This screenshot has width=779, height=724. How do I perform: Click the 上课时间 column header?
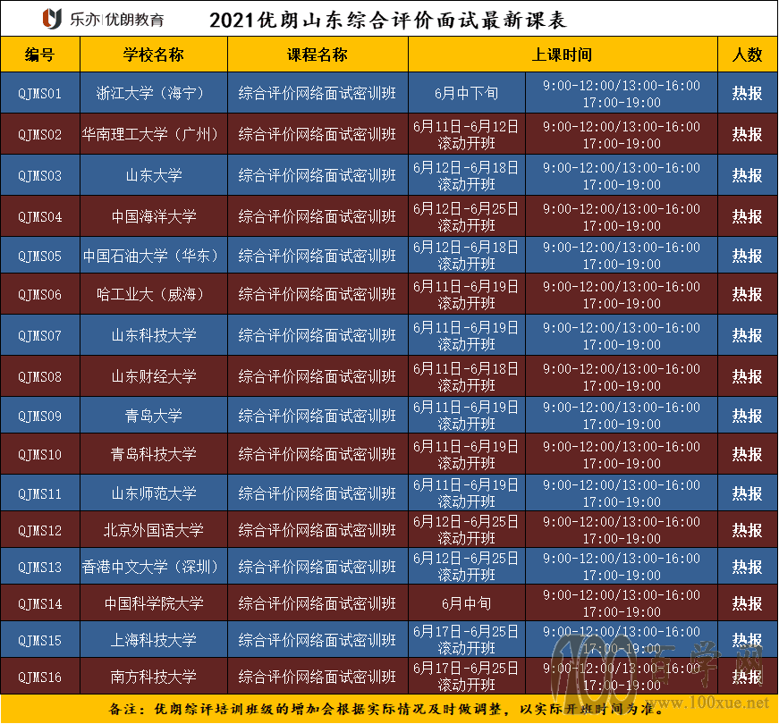point(562,55)
